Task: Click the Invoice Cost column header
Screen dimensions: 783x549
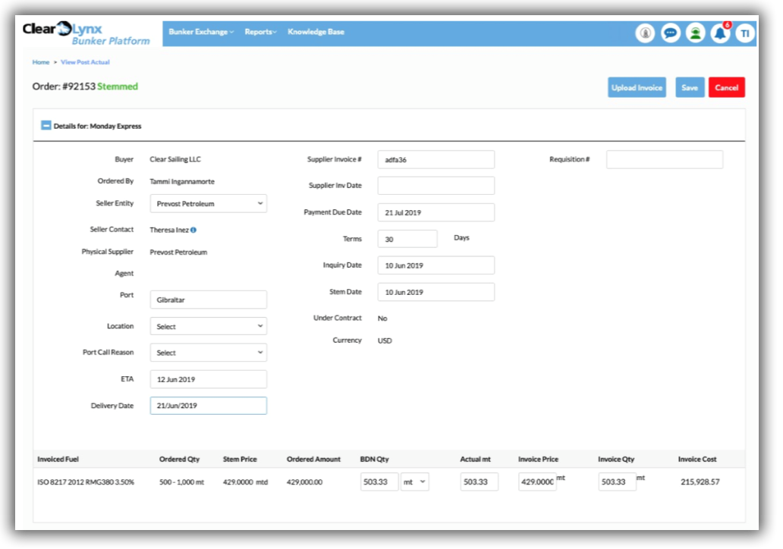Action: [x=697, y=460]
